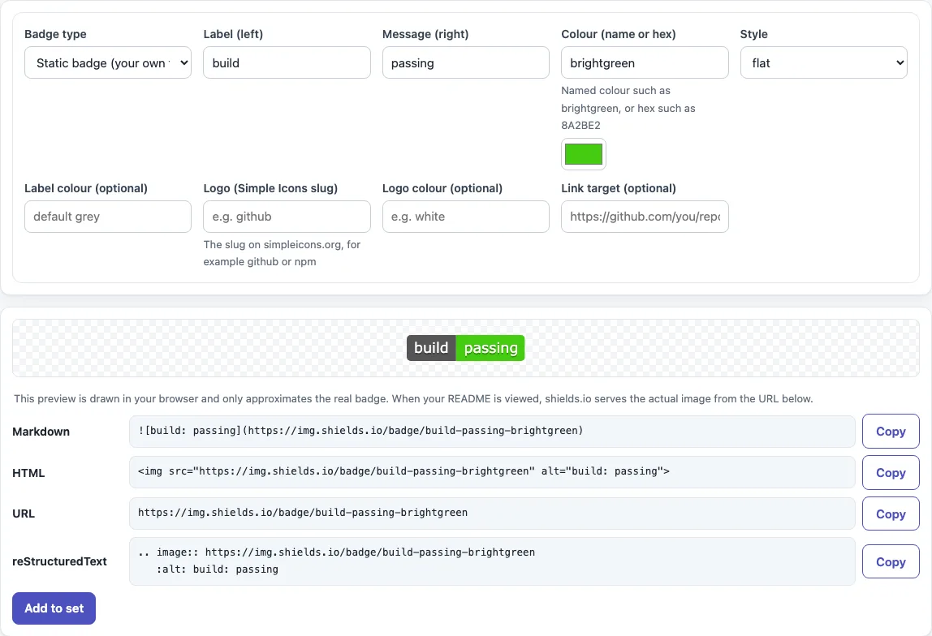Select the URL code text box
Screen dimensions: 932x636
pos(491,513)
